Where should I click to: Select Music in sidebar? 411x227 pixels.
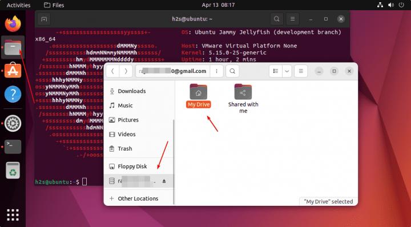(139, 106)
